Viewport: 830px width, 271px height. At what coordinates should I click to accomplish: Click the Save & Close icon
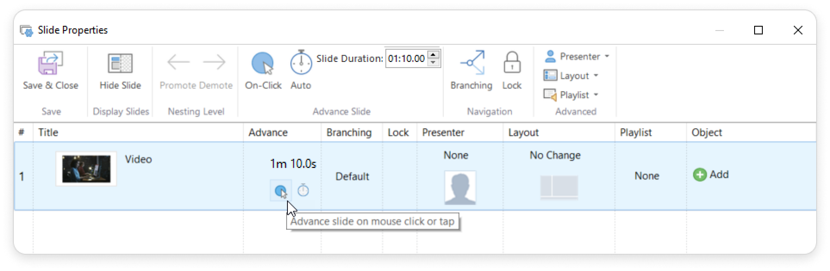click(50, 64)
